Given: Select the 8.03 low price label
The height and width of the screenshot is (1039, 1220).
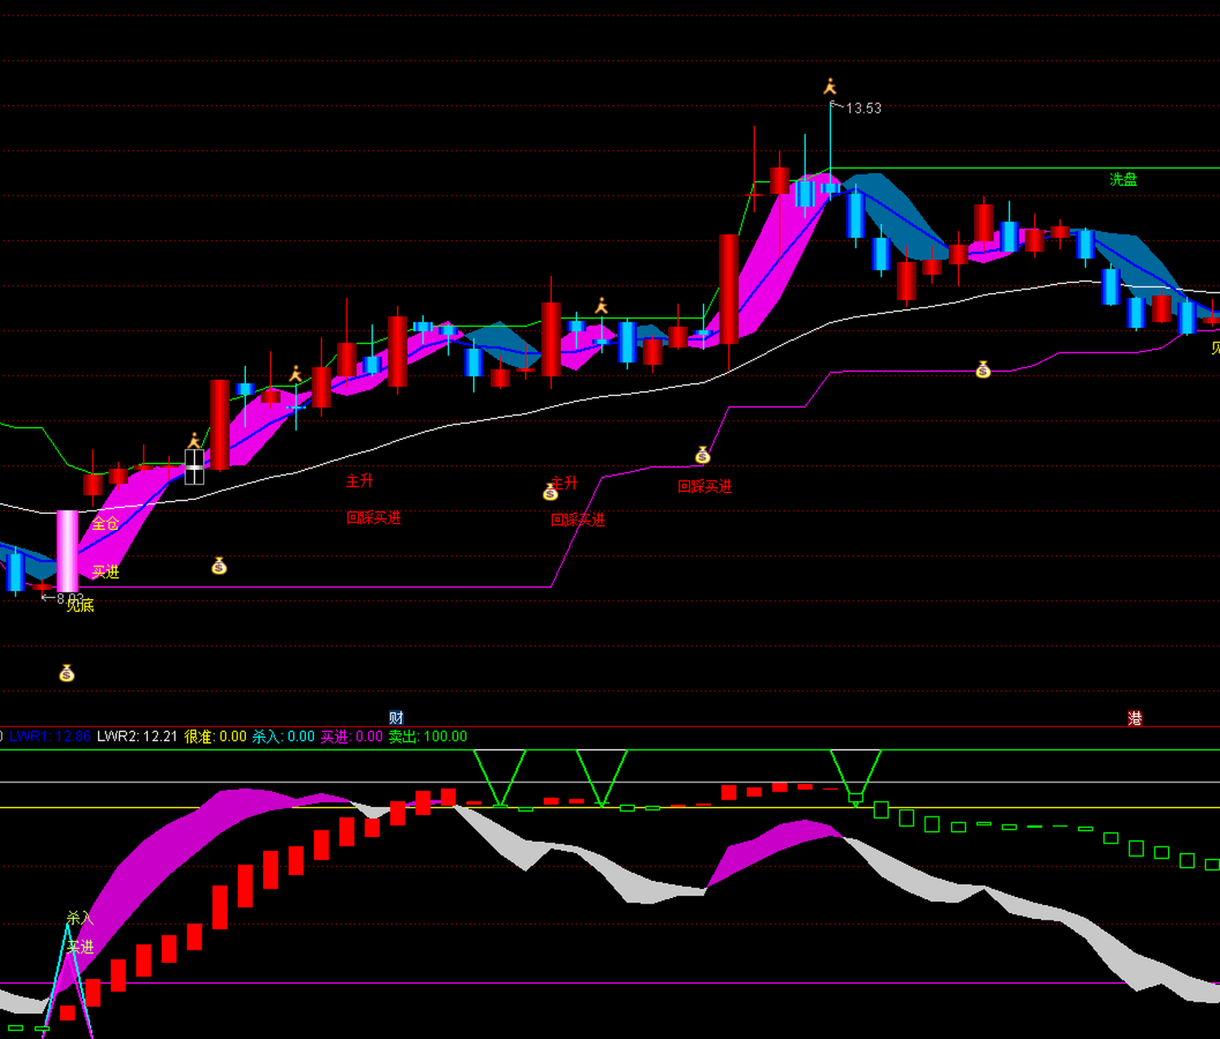Looking at the screenshot, I should [70, 598].
